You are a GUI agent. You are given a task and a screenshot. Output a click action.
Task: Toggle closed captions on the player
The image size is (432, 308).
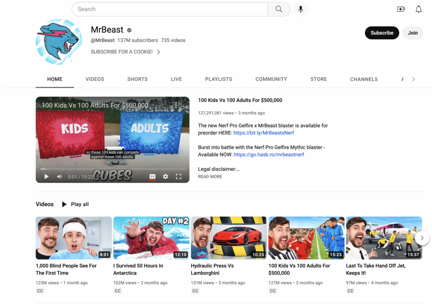[x=152, y=176]
